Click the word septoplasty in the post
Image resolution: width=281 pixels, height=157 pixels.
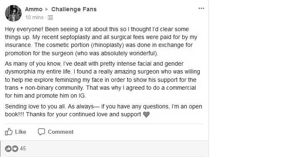[x=75, y=37]
